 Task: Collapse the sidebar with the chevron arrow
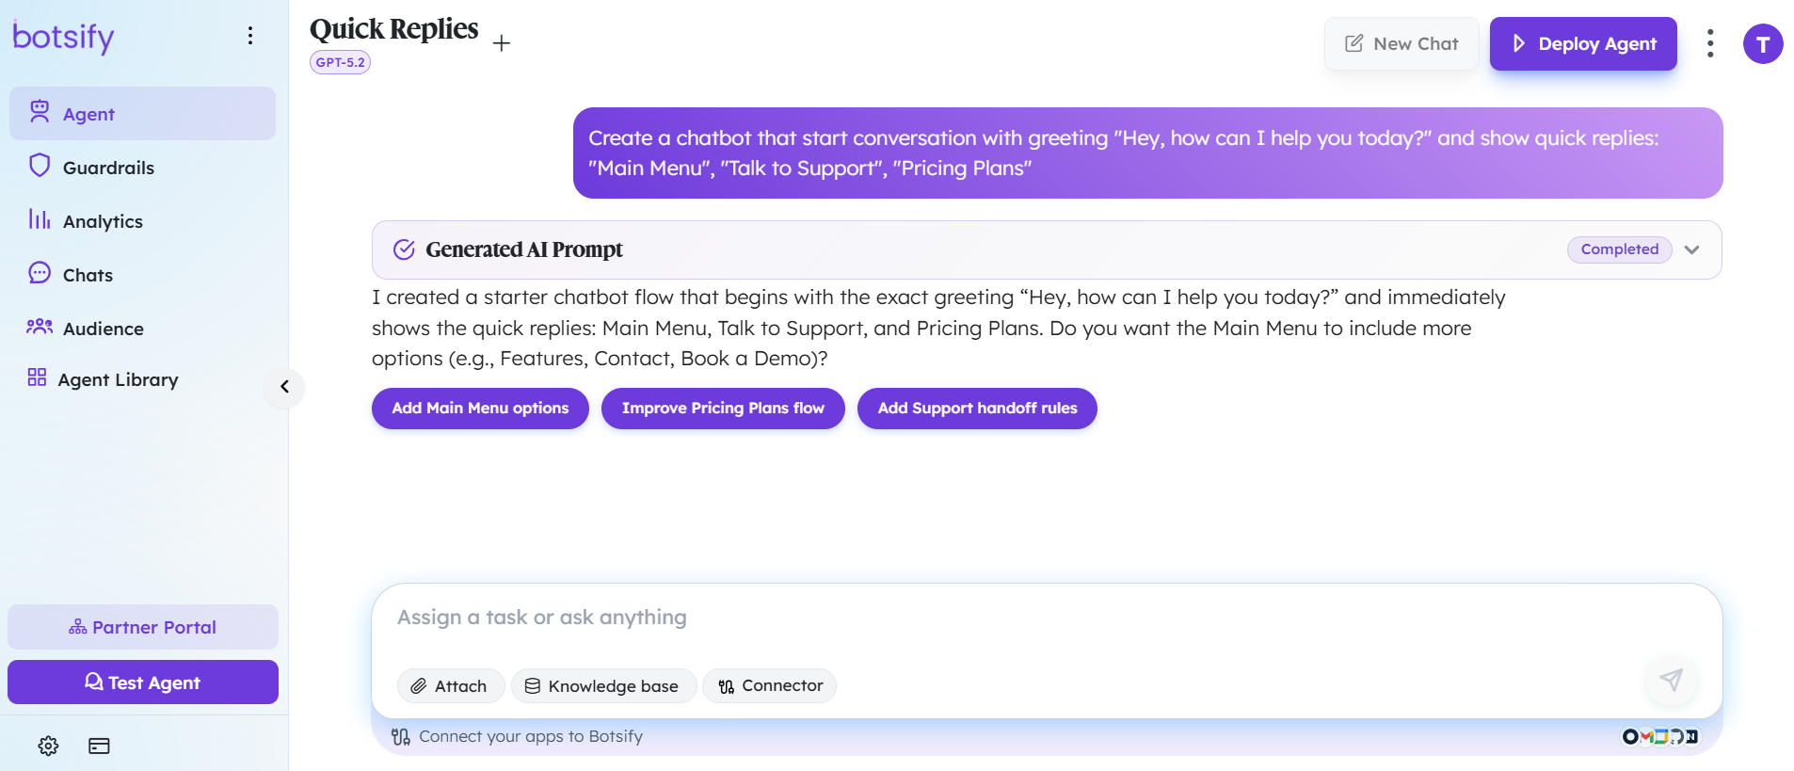click(284, 387)
